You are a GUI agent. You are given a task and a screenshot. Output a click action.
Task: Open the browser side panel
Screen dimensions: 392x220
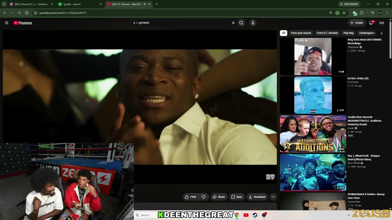point(27,13)
